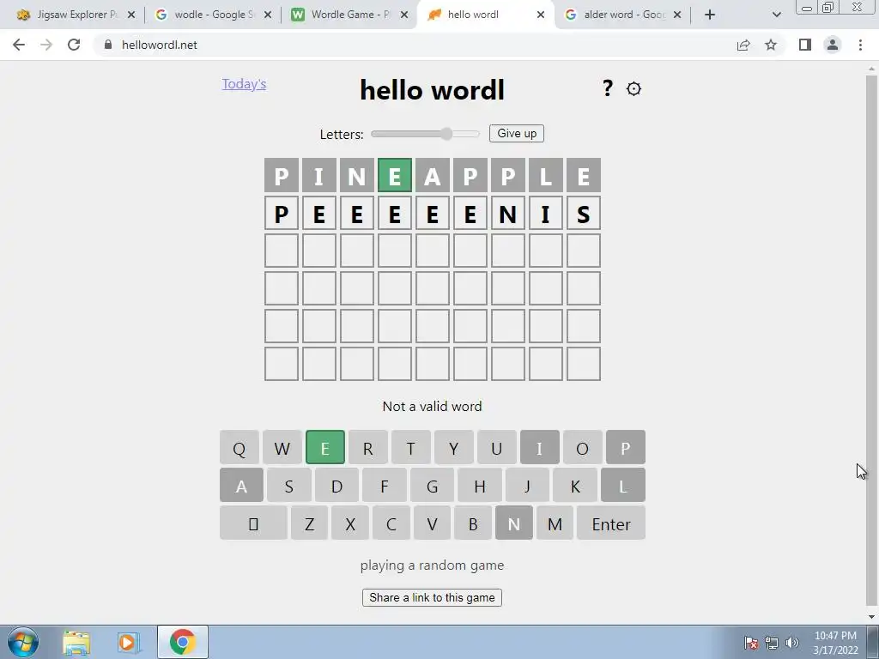
Task: Click the green E tile in PINEAPPLE row
Action: point(395,175)
